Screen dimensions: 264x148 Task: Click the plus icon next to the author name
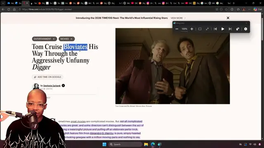pyautogui.click(x=63, y=86)
